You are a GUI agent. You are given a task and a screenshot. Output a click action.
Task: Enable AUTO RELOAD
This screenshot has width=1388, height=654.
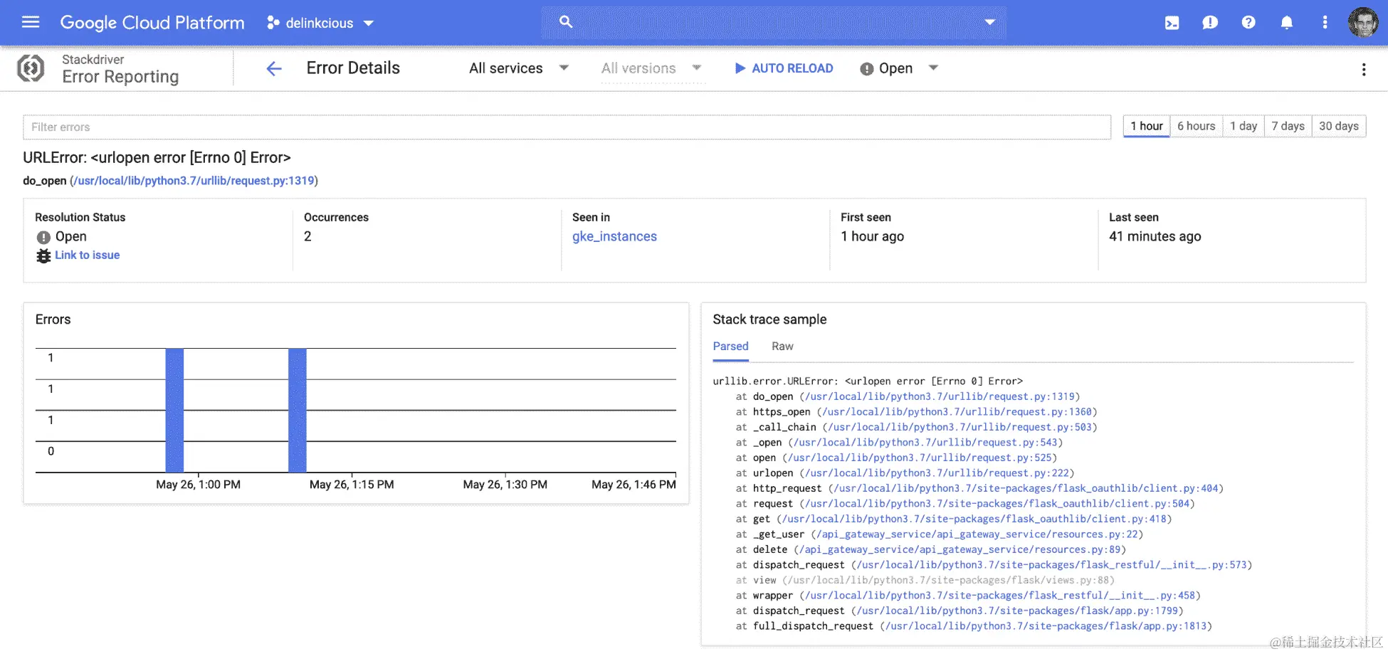[x=784, y=68]
